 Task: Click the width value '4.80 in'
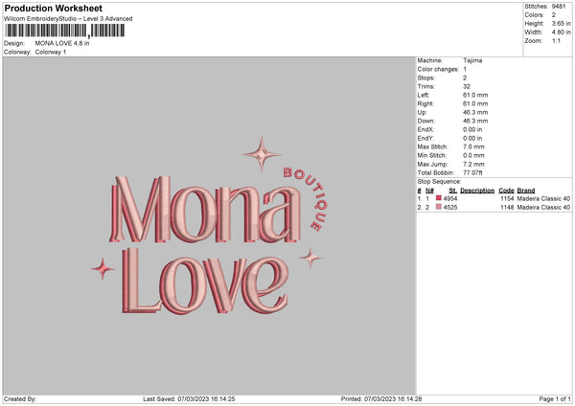click(561, 33)
